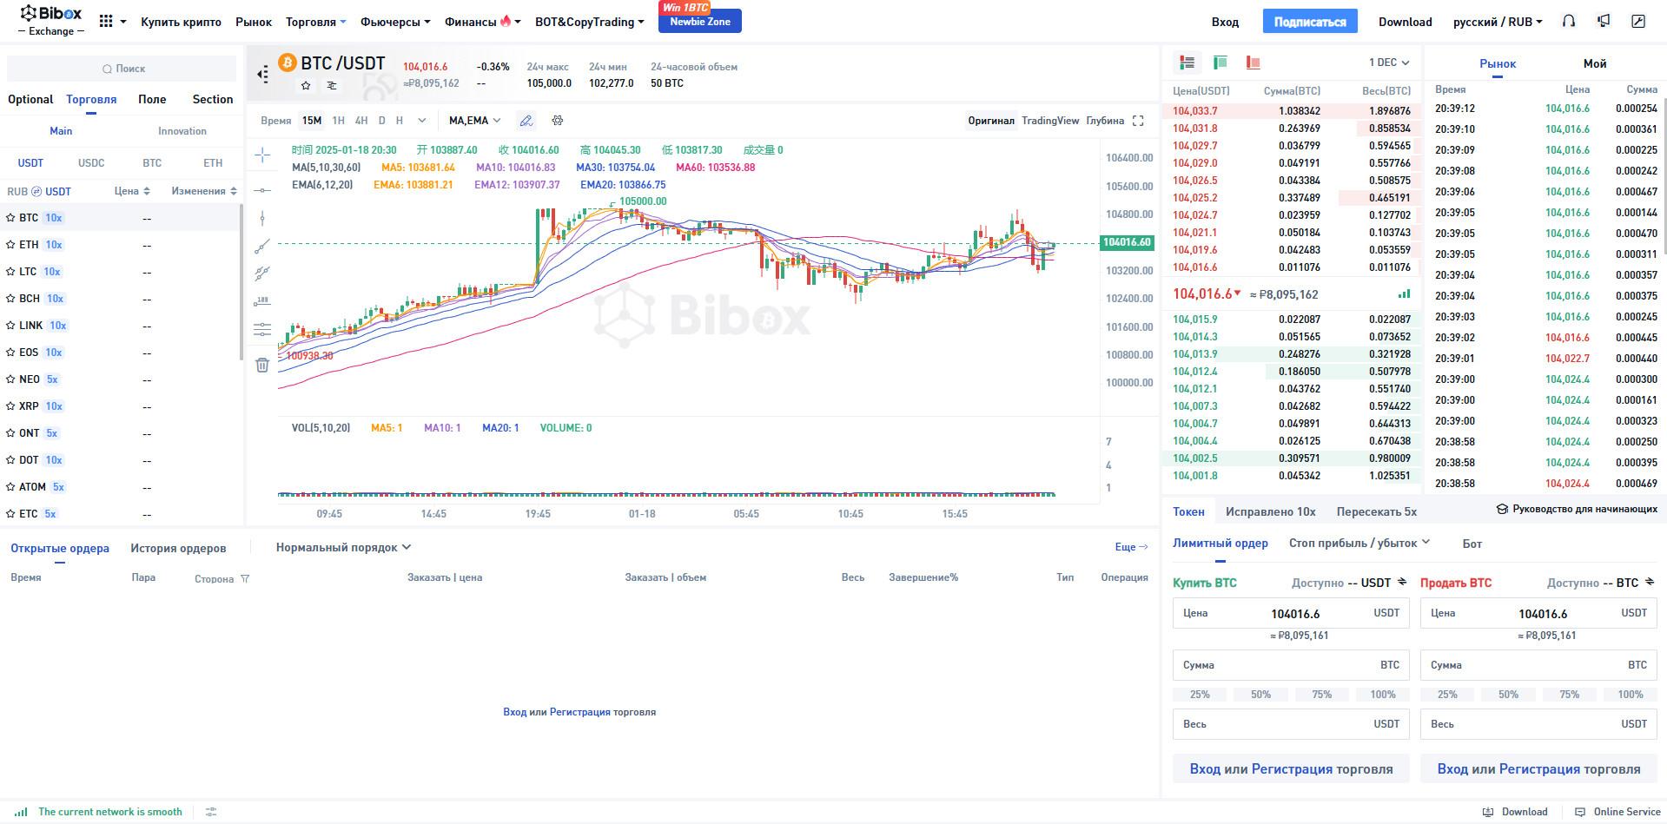Open the headphones support icon
Image resolution: width=1667 pixels, height=824 pixels.
point(1568,22)
